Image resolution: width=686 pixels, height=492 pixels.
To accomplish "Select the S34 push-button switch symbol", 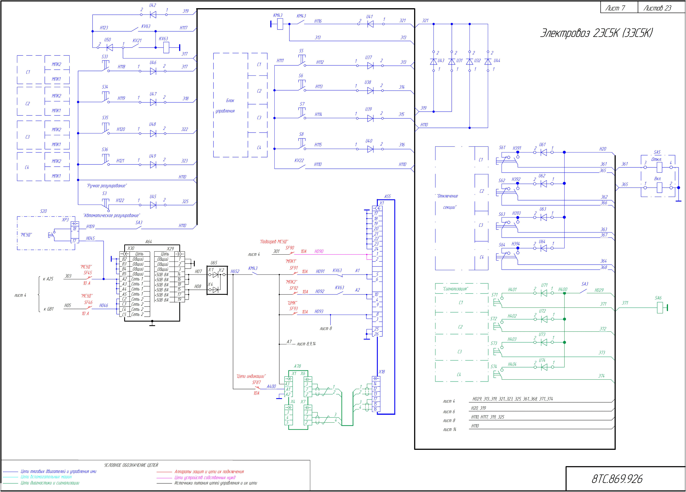I will pyautogui.click(x=105, y=97).
